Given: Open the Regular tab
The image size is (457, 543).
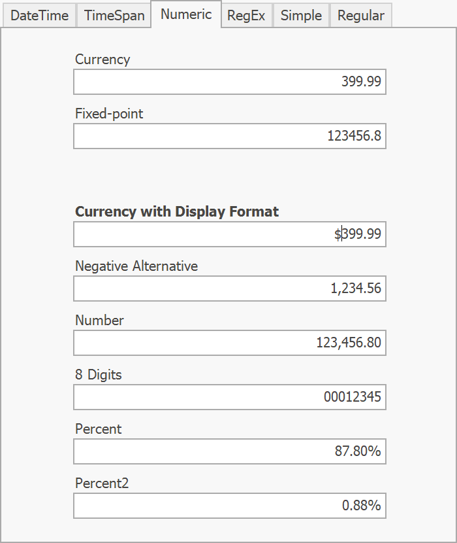Looking at the screenshot, I should click(361, 16).
